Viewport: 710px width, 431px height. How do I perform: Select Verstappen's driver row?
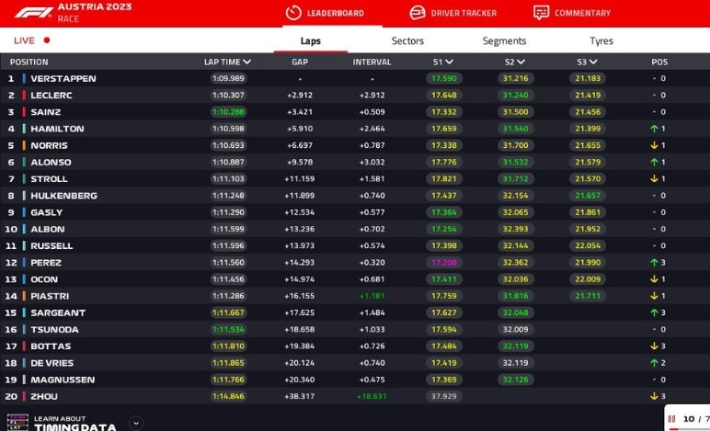tap(63, 79)
